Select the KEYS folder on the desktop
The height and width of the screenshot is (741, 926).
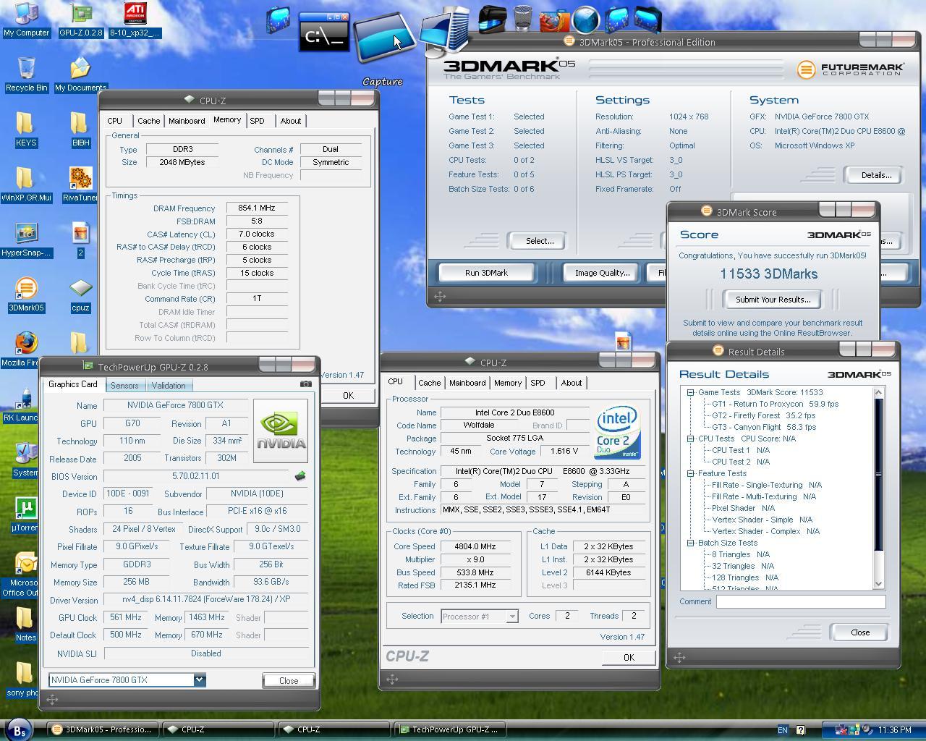(x=25, y=130)
